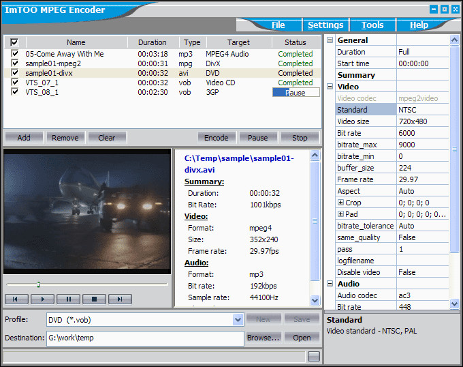Open the Tools menu
The height and width of the screenshot is (367, 463).
(372, 25)
